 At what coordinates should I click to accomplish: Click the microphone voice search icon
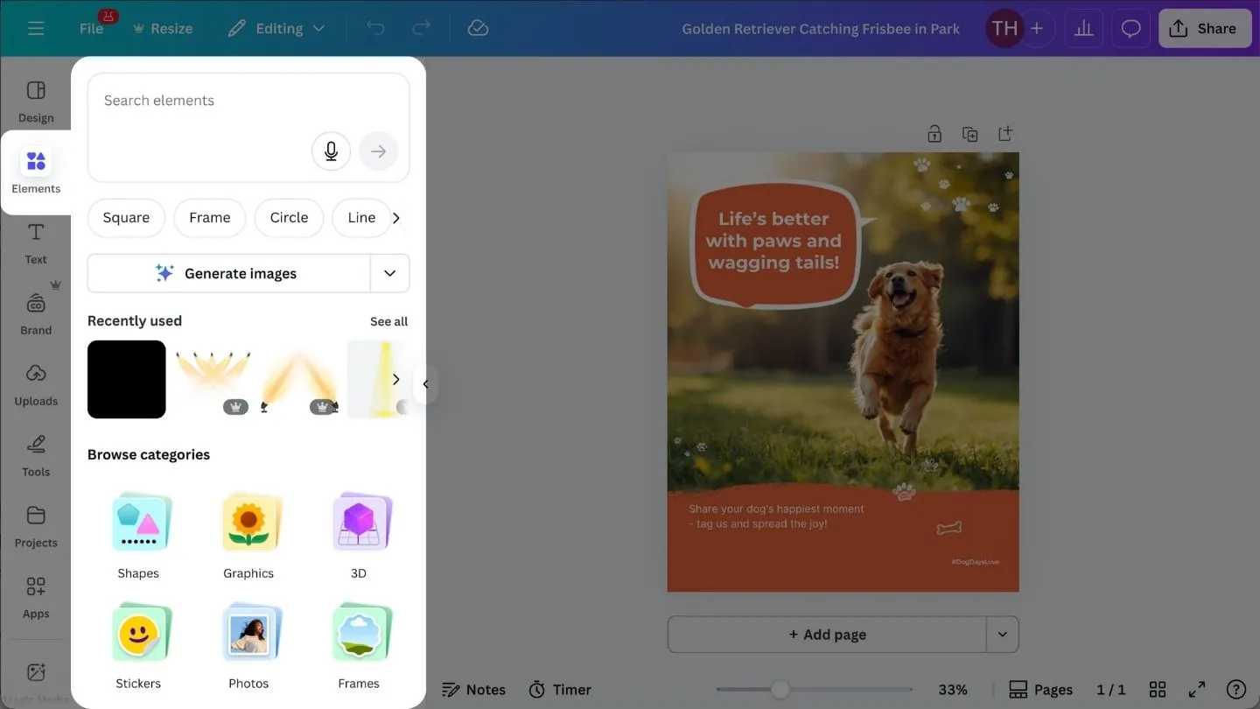tap(331, 151)
